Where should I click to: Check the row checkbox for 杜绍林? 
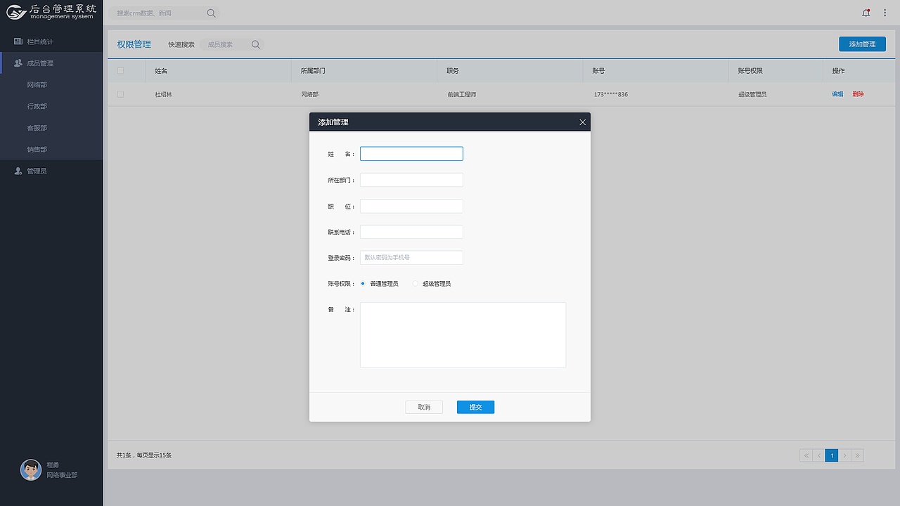(120, 94)
